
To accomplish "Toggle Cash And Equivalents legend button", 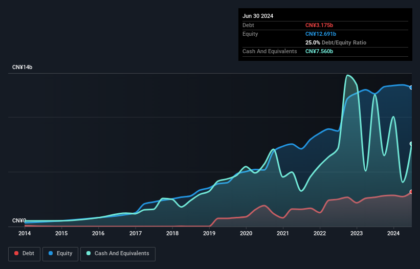I will (118, 254).
